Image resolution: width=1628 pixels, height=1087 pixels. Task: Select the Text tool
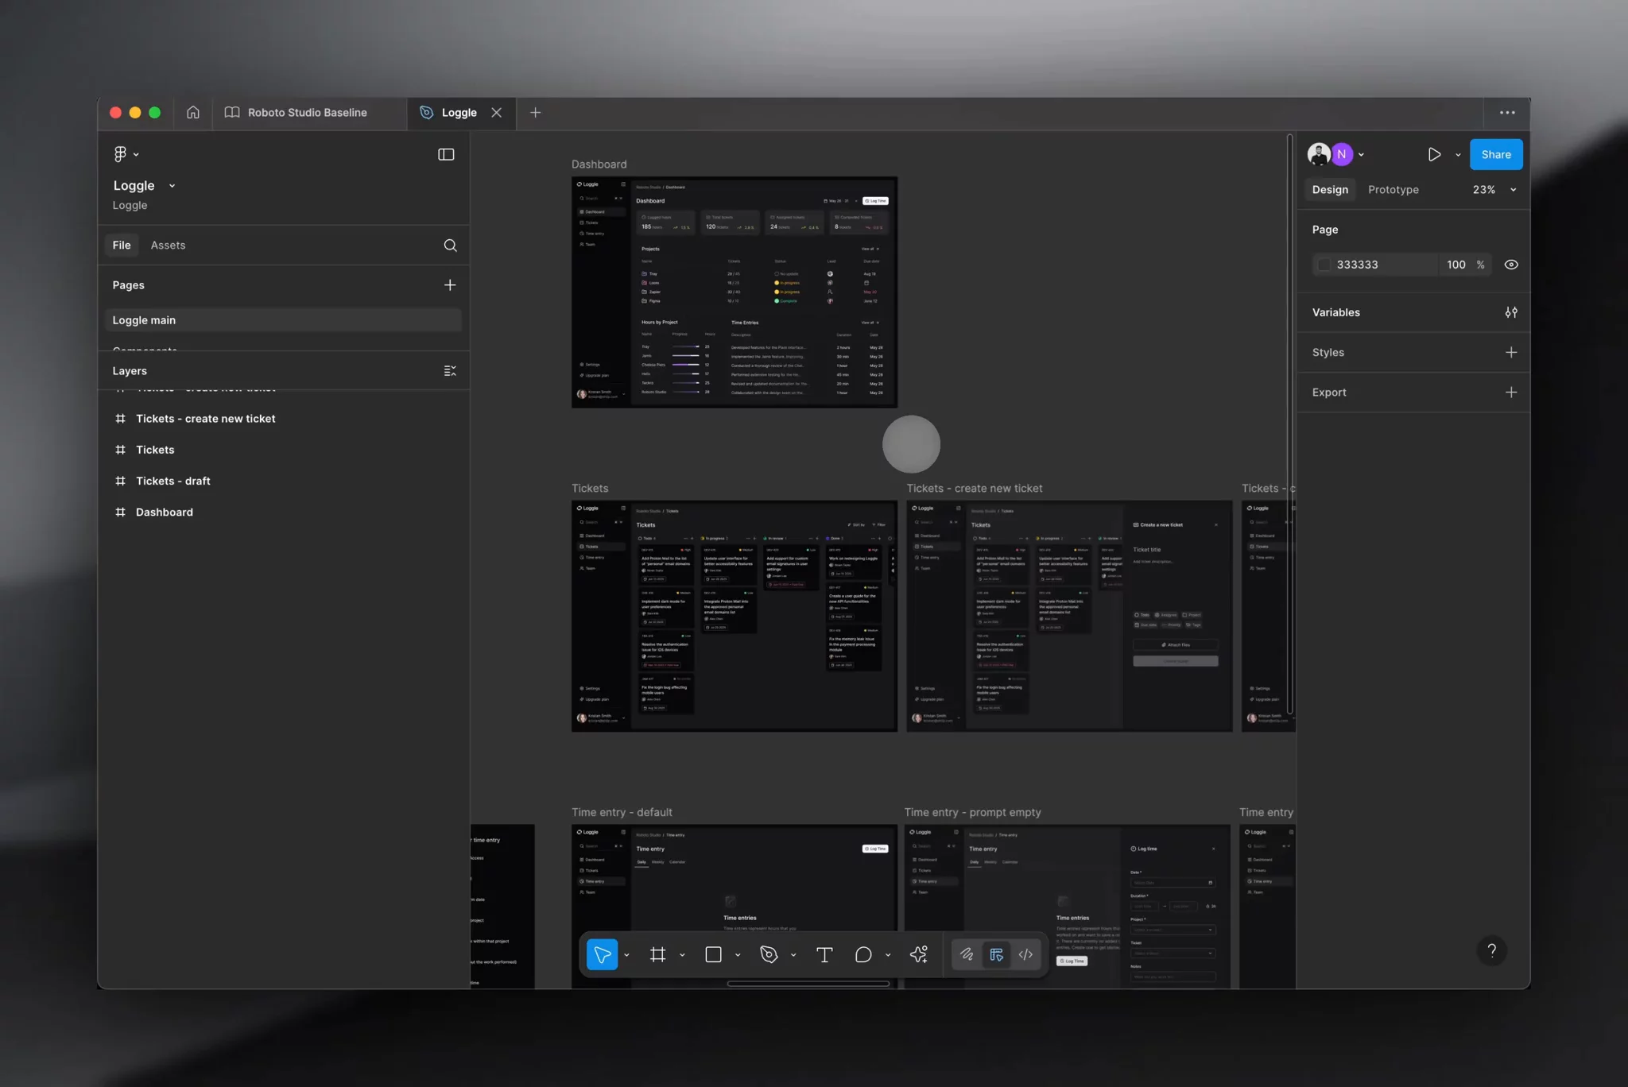click(824, 954)
